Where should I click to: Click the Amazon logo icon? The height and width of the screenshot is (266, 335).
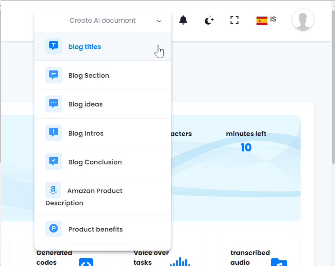[x=53, y=190]
